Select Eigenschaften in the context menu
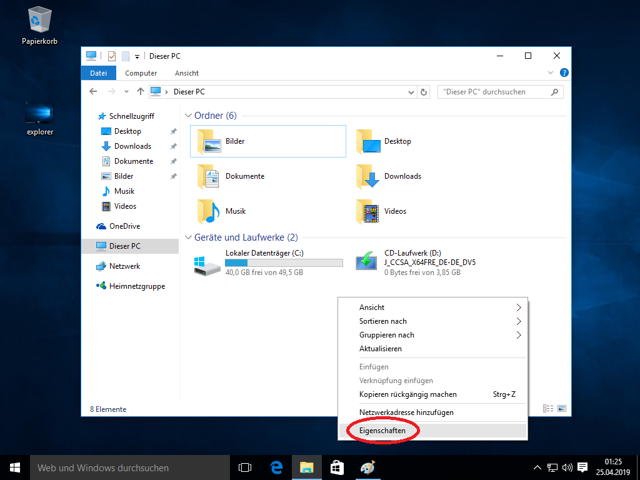Screen dimensions: 640x480 [x=383, y=430]
